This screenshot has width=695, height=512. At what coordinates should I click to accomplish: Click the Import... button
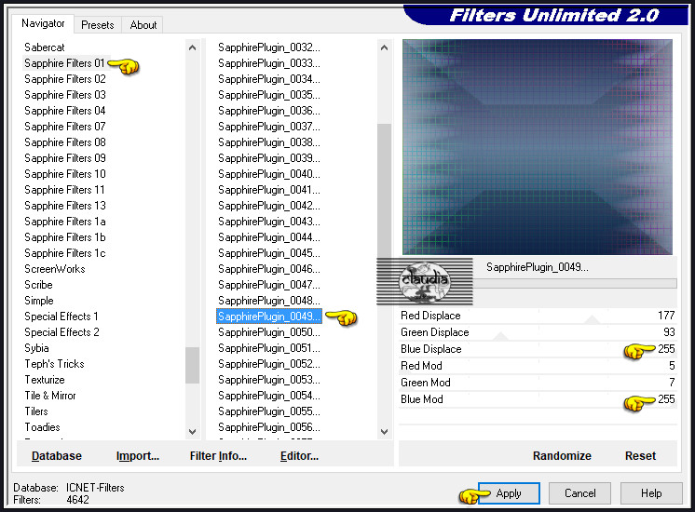coord(137,456)
